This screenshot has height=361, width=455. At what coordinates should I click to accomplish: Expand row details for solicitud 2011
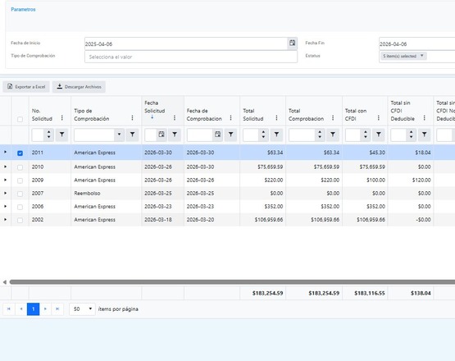5,152
